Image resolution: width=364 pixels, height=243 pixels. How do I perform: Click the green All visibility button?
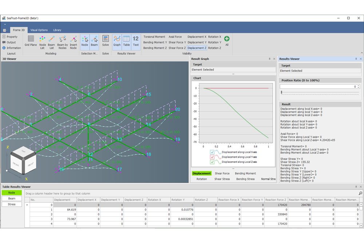click(227, 41)
